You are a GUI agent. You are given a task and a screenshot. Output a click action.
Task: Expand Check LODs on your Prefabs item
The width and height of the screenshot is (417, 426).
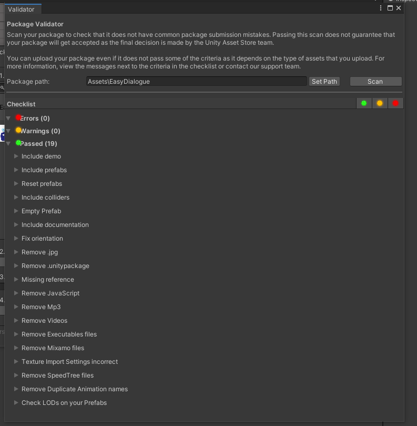tap(16, 403)
